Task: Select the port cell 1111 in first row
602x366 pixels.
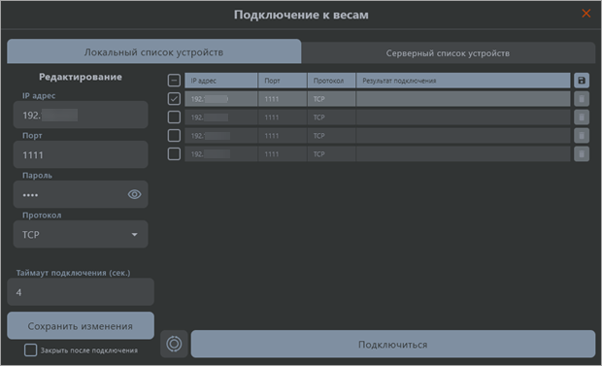Action: point(283,99)
